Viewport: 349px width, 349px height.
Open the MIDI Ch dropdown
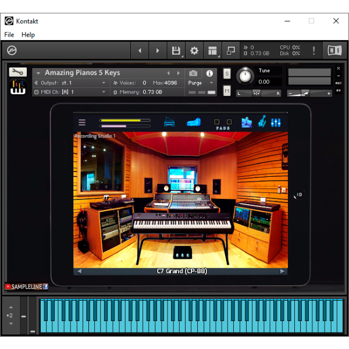[71, 92]
